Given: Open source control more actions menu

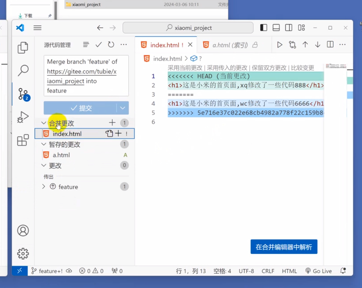Looking at the screenshot, I should (x=124, y=44).
